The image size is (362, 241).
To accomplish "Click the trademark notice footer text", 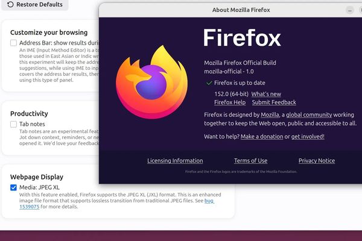I will click(x=241, y=172).
